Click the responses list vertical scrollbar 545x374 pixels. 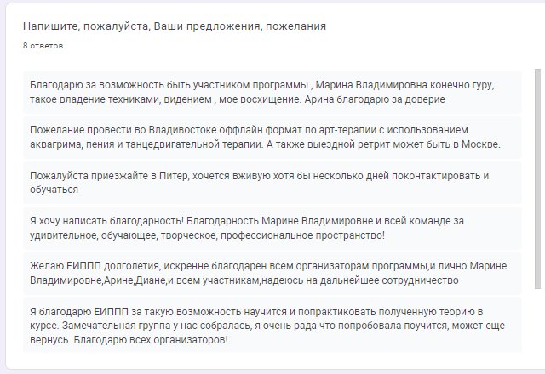(x=537, y=178)
